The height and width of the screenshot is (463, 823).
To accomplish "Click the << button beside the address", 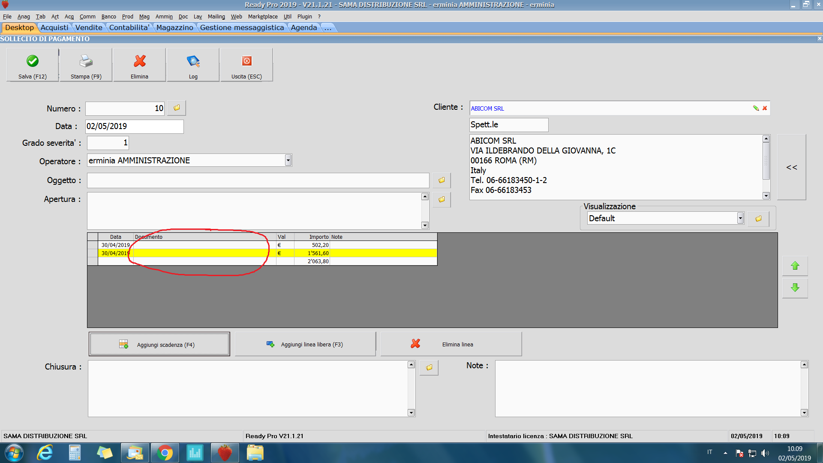I will pos(792,167).
